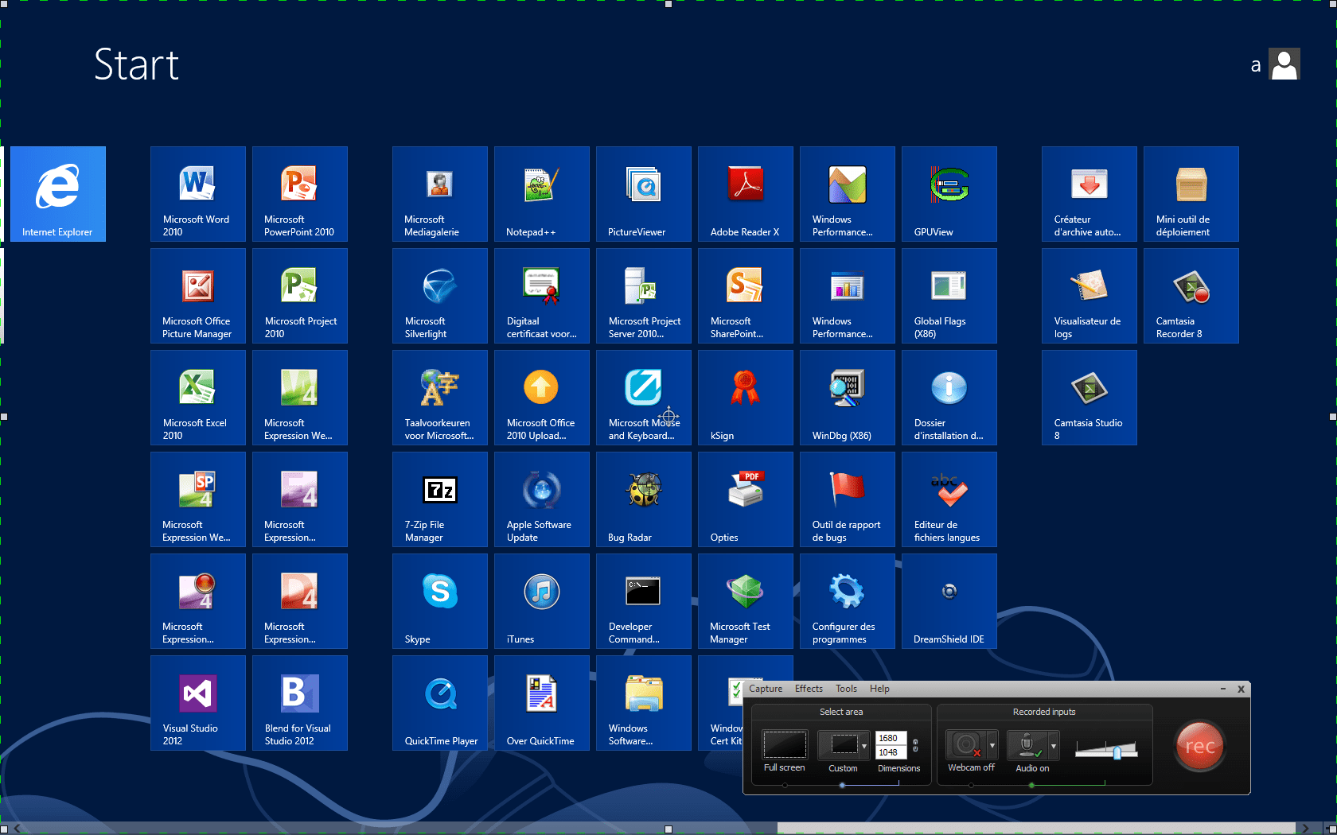Click the scrollbar left arrow
The image size is (1337, 835).
(x=18, y=828)
